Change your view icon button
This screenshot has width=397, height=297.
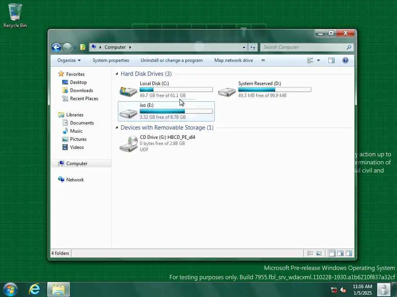click(310, 60)
